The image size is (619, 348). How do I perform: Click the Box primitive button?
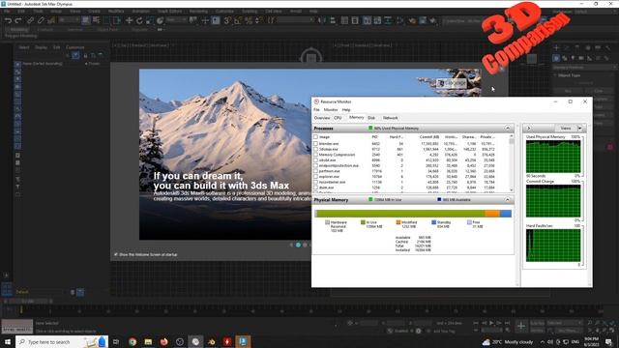click(569, 91)
